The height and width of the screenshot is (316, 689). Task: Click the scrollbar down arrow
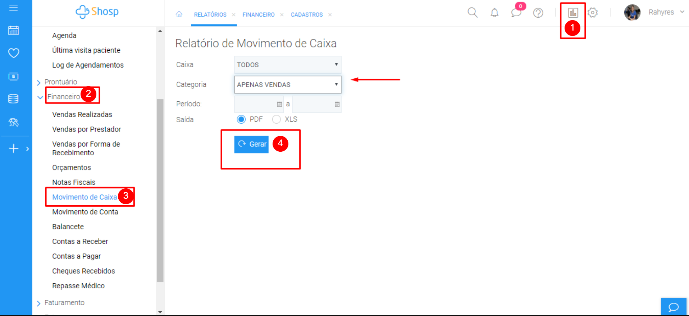click(x=160, y=312)
